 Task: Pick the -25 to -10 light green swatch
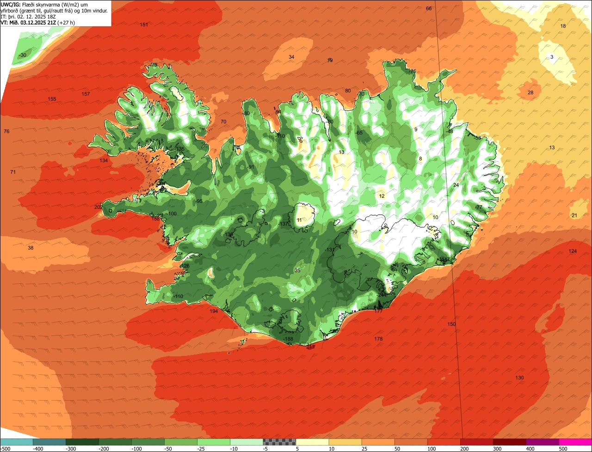point(214,442)
